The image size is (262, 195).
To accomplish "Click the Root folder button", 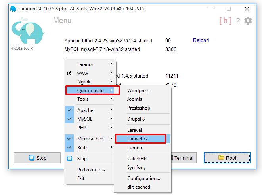I will 227,158.
